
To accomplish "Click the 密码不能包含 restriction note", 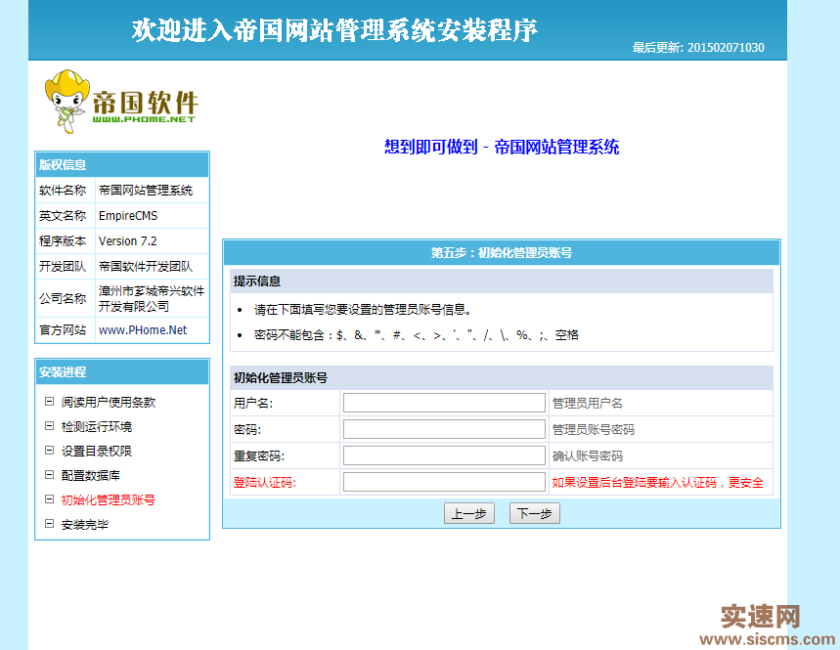I will coord(417,335).
